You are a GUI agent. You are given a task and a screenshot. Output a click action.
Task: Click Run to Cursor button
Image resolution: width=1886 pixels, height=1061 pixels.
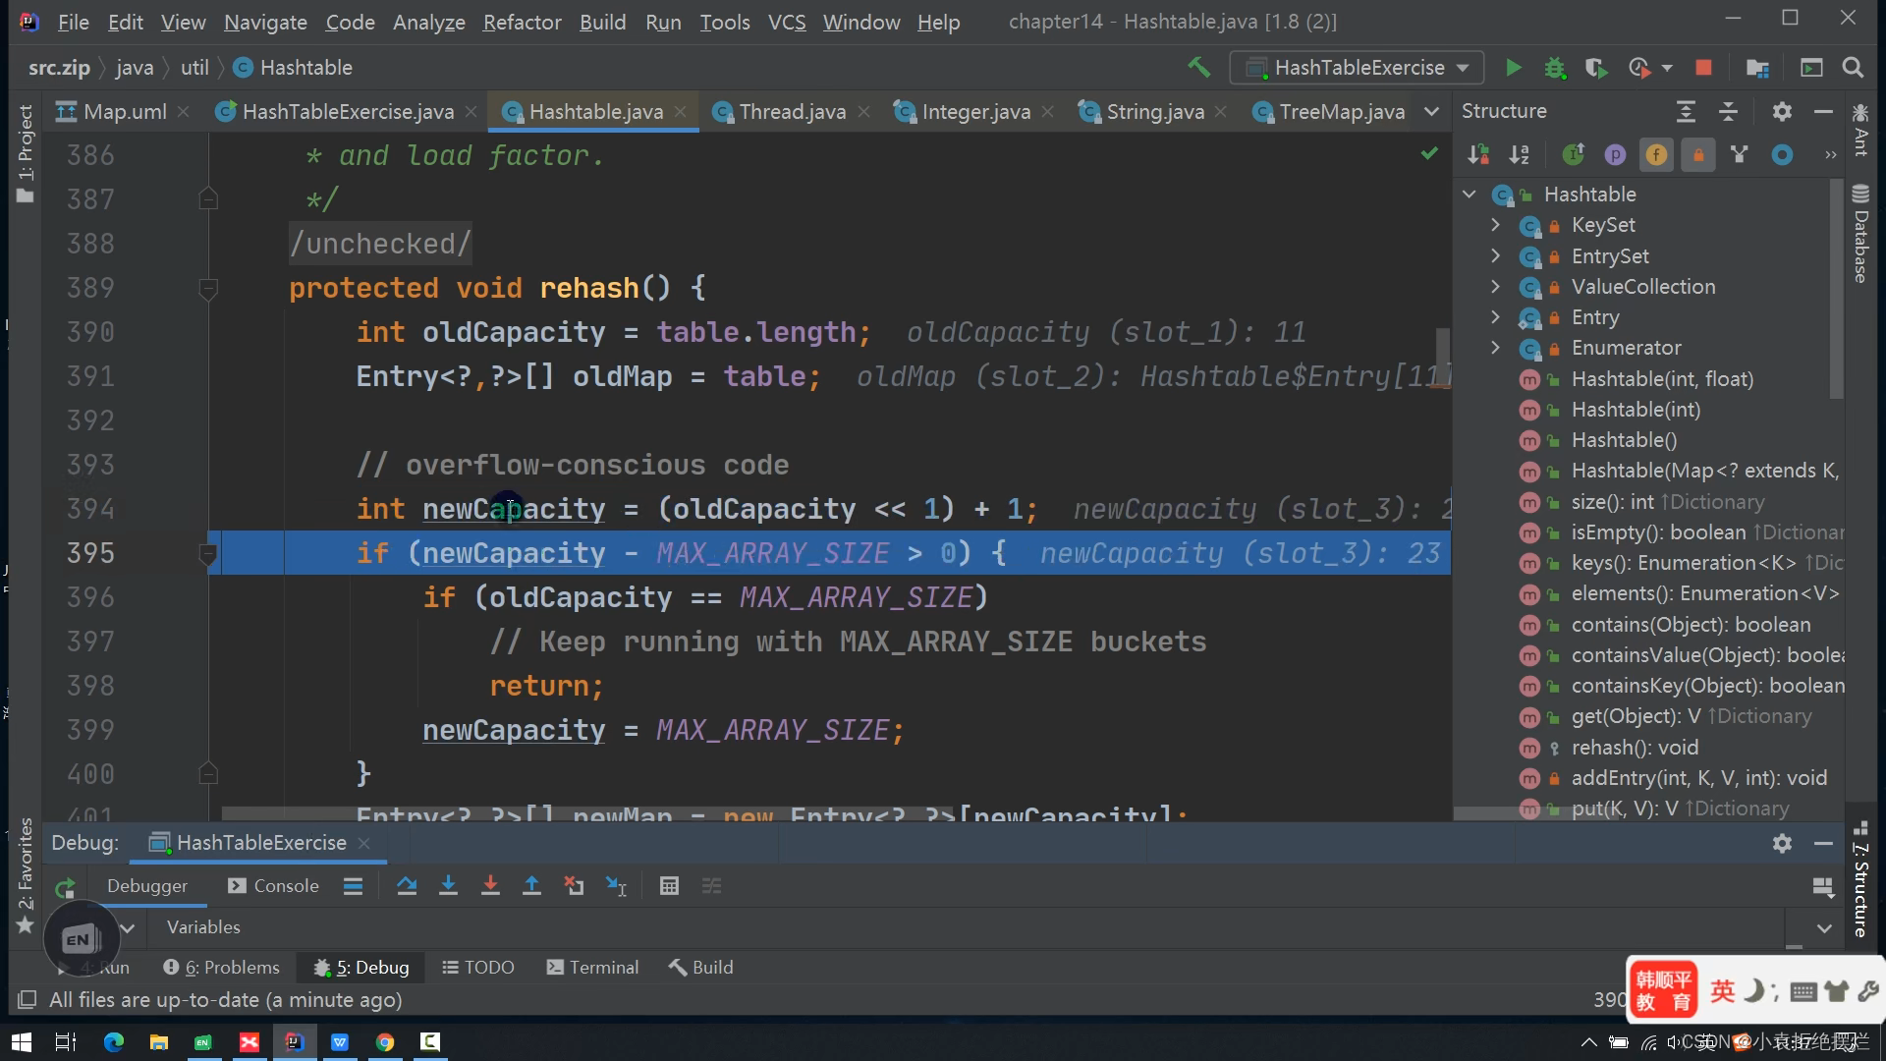click(x=616, y=886)
